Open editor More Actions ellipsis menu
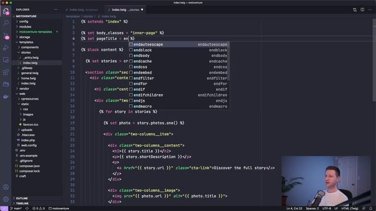Viewport: 376px width, 211px height. (x=370, y=10)
